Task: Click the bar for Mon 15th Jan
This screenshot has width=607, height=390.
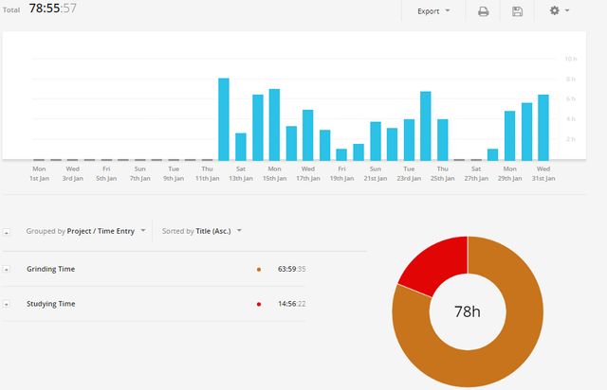Action: (274, 125)
